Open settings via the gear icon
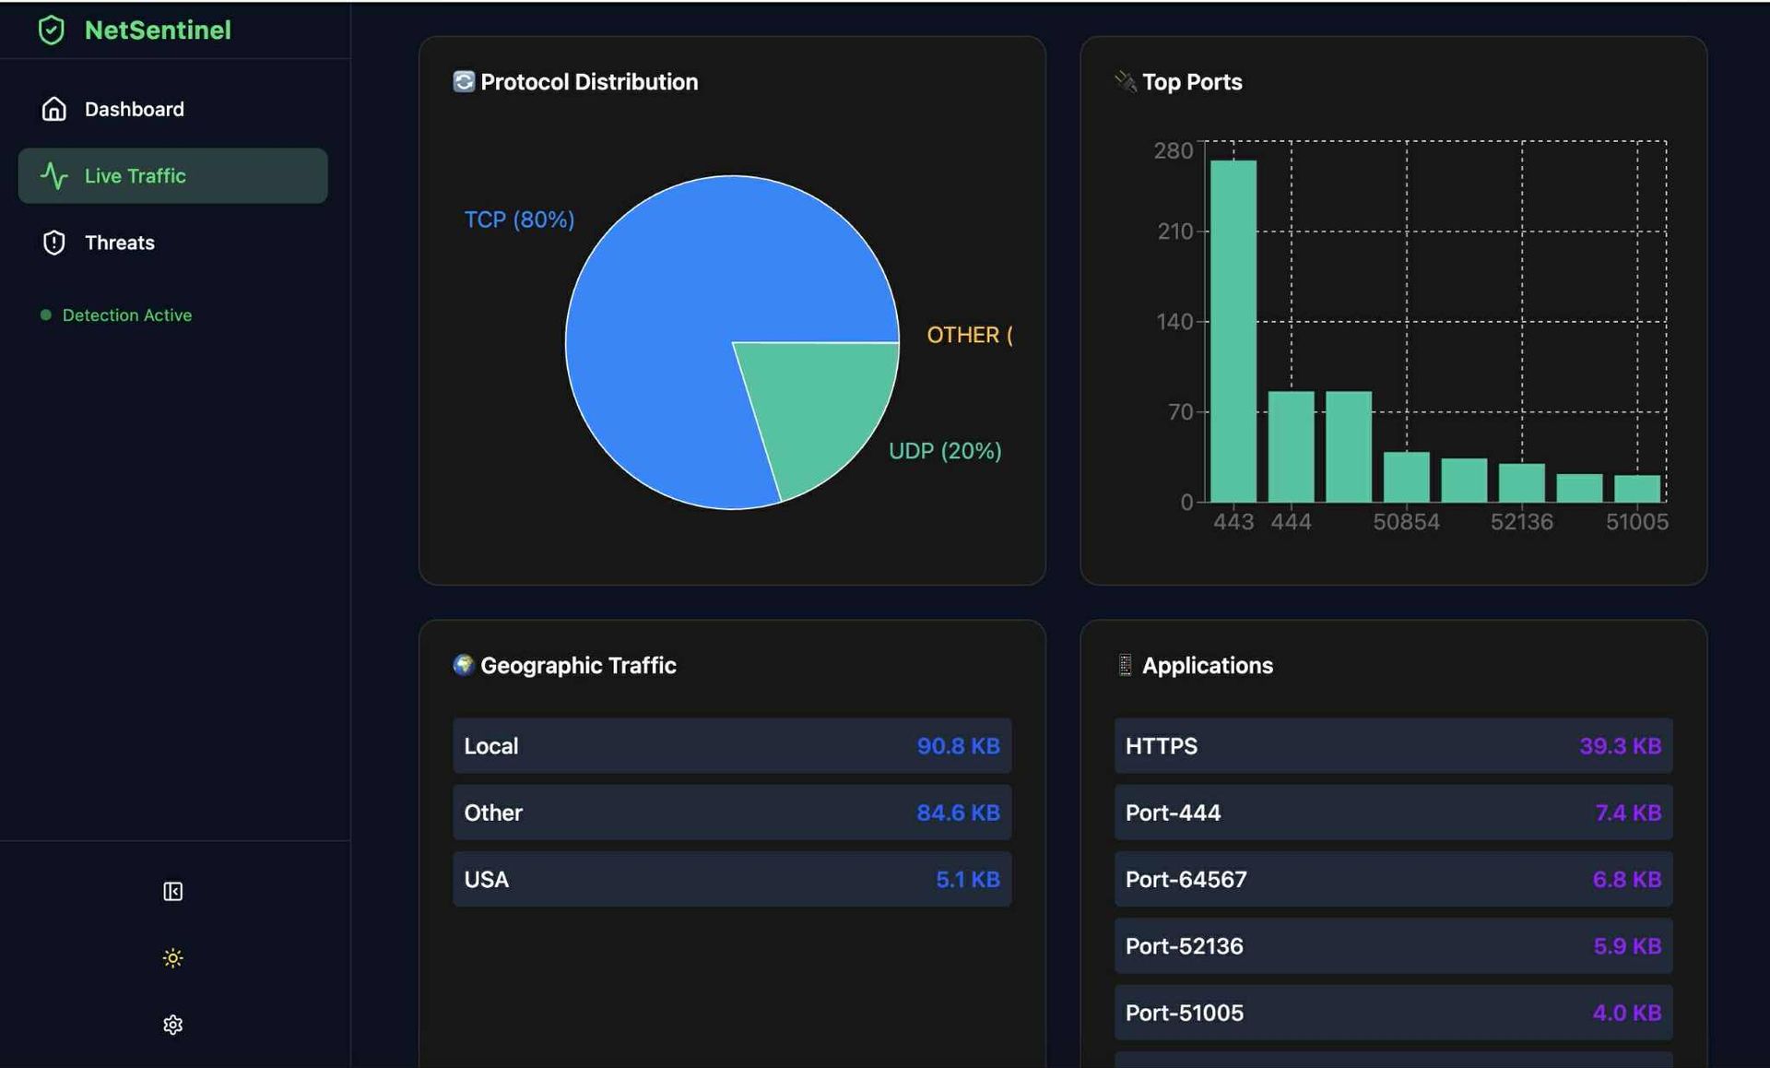This screenshot has width=1770, height=1068. point(172,1025)
